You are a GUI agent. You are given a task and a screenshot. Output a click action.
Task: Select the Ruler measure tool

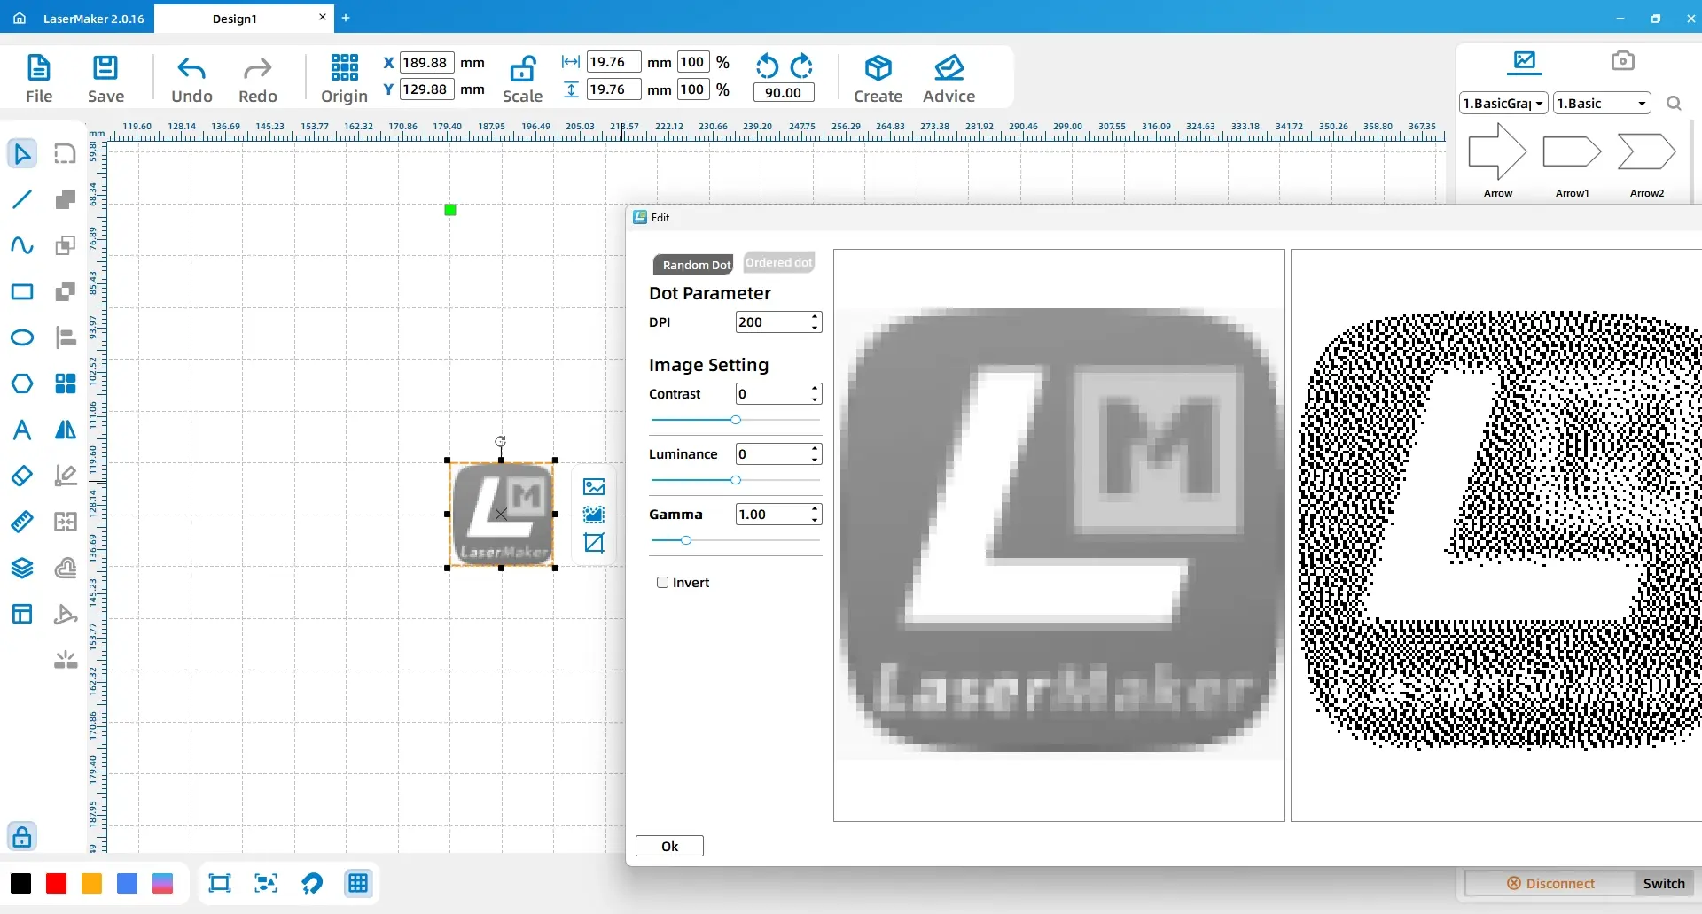[x=22, y=522]
